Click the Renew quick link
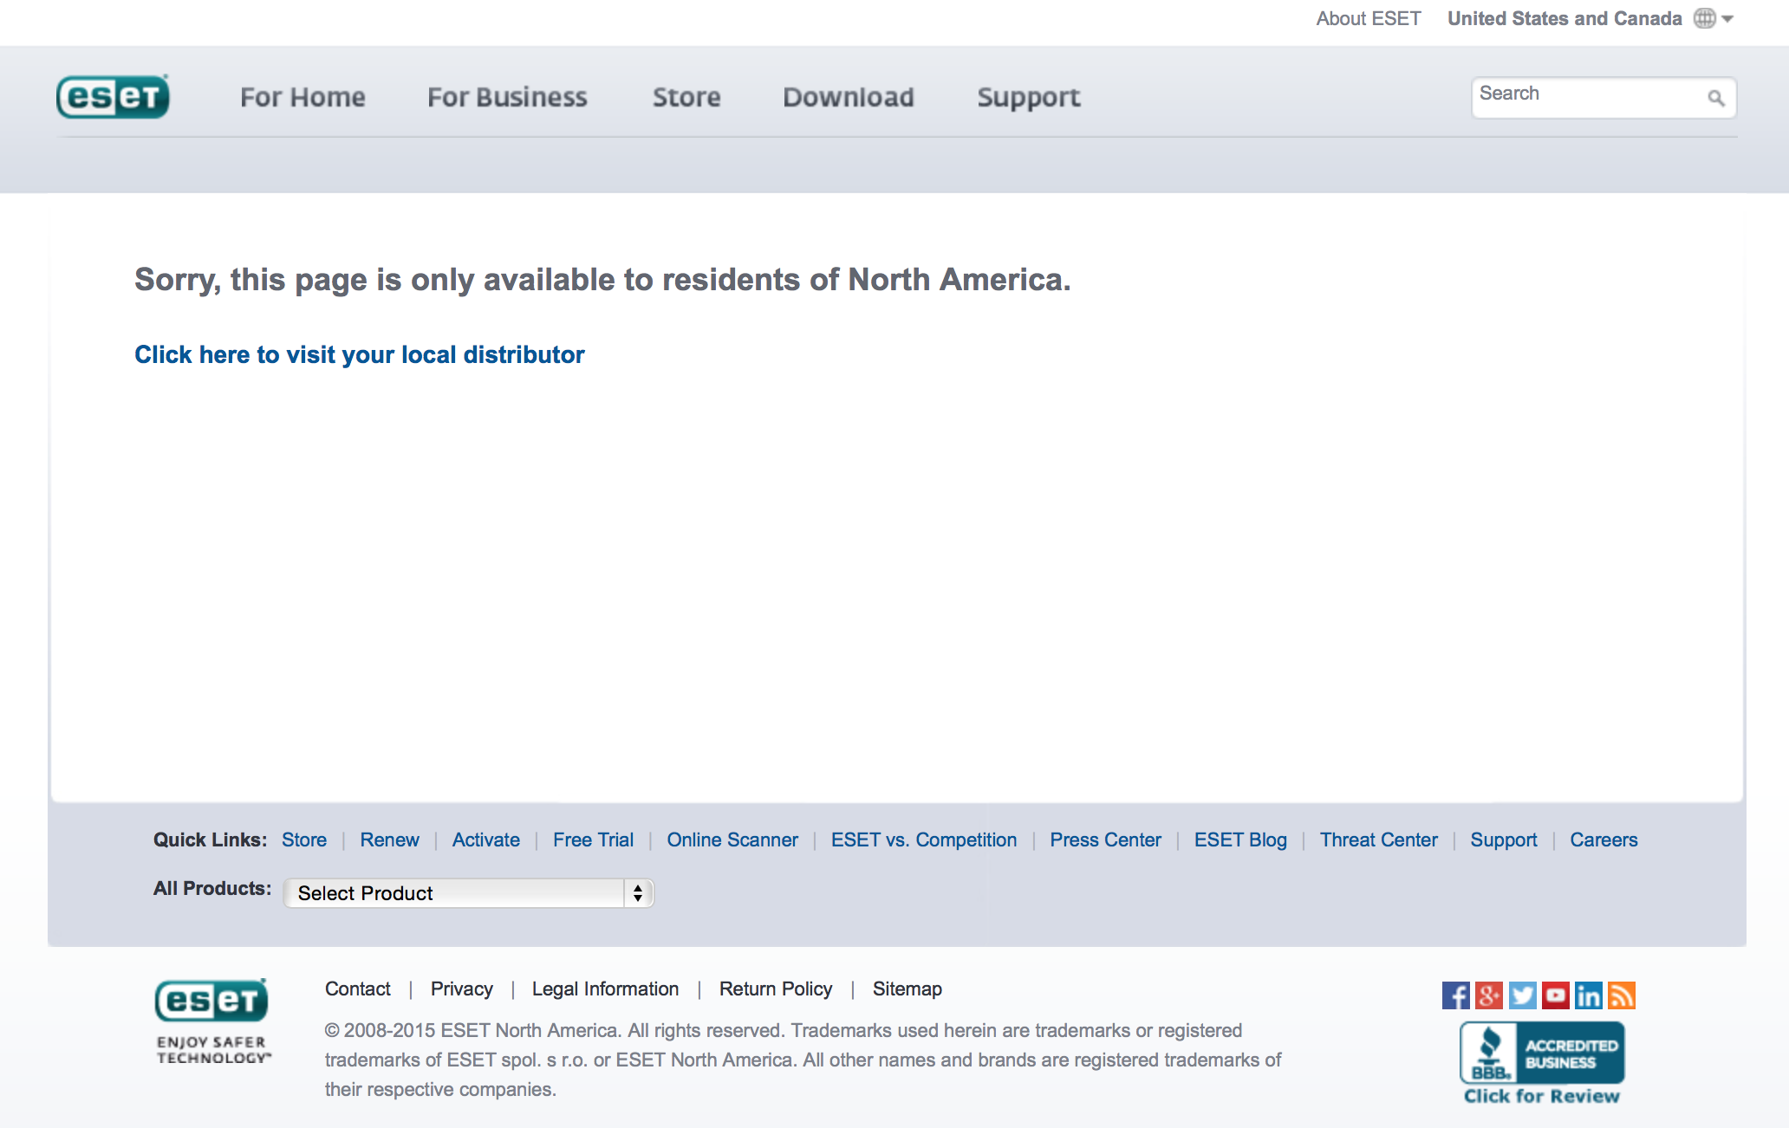The height and width of the screenshot is (1128, 1789). (x=389, y=840)
